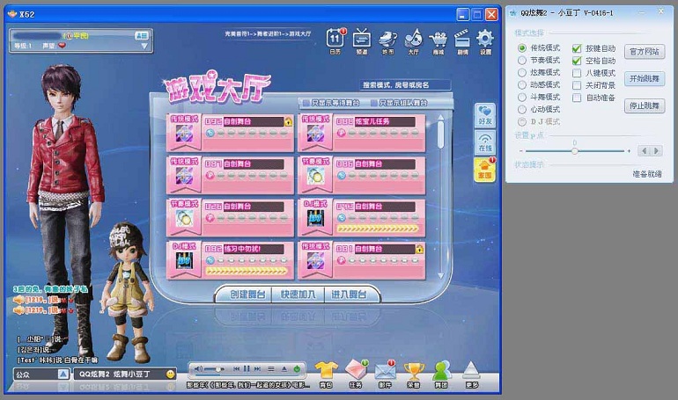Toggle 只显示组队舞台 filter checkbox
Screen dimensions: 678x400
374,103
